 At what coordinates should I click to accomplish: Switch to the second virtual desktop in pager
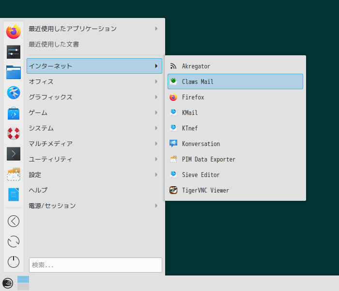point(23,287)
